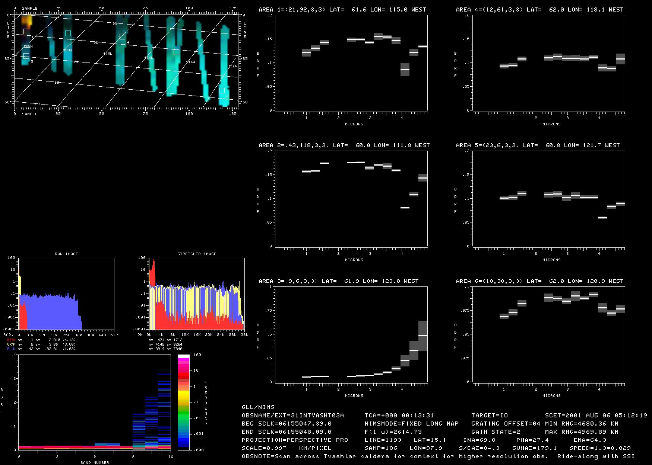Click the TARGET=IO field
Image resolution: width=652 pixels, height=465 pixels.
pos(490,416)
